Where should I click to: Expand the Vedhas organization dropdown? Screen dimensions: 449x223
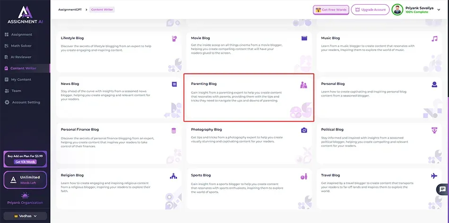click(x=25, y=216)
